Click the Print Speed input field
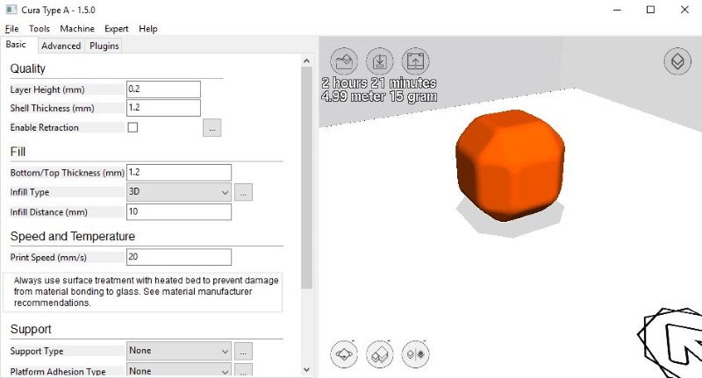This screenshot has height=378, width=702. 179,257
